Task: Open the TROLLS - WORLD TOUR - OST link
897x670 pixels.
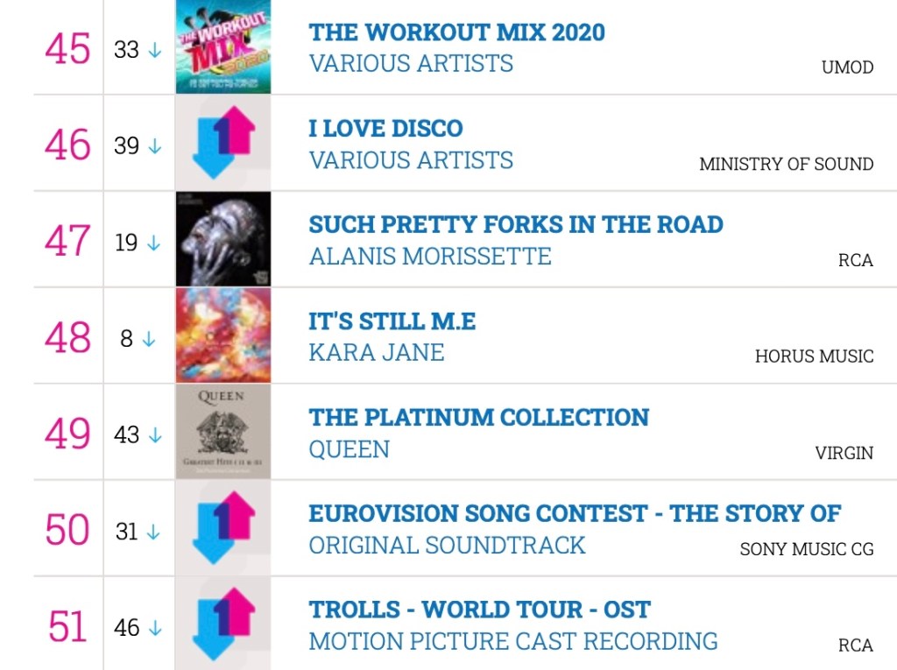Action: point(480,610)
